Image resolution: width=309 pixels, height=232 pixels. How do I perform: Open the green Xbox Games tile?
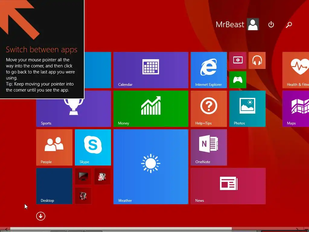[x=238, y=80]
